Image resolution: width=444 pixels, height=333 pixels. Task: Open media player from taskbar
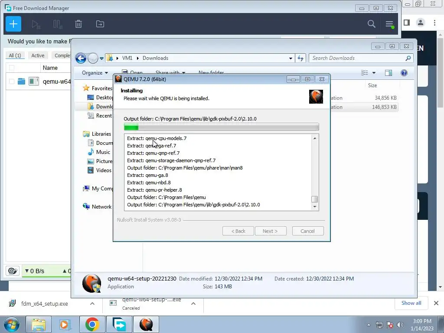point(65,324)
